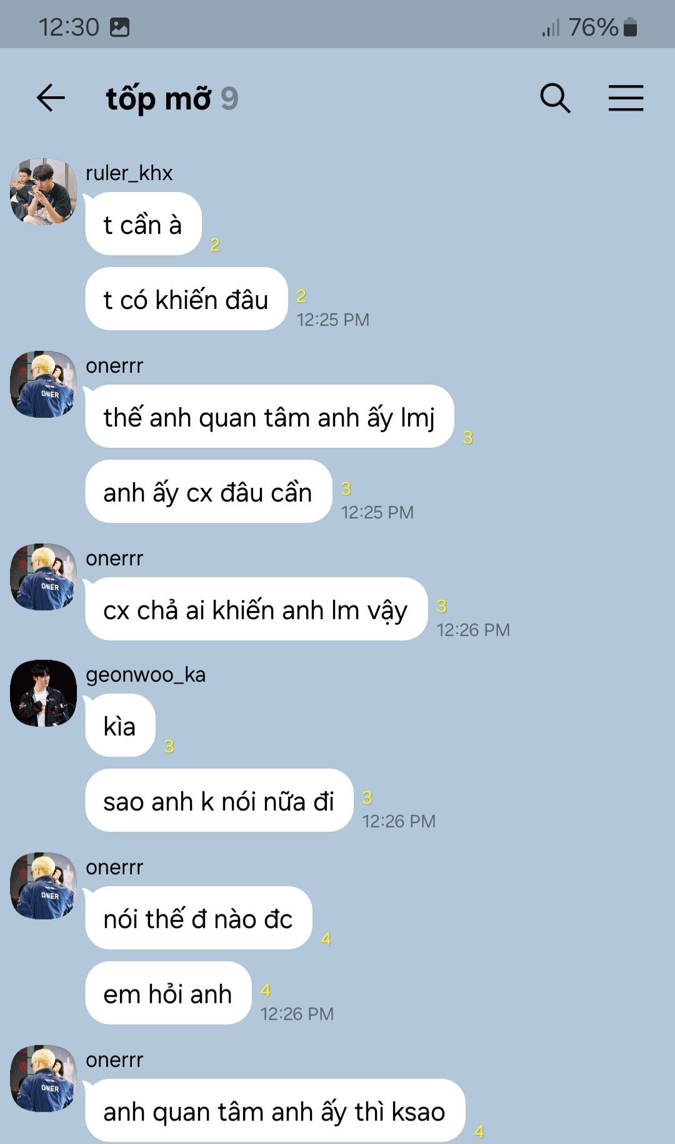Select message "sao anh k nói nữa đi"
The width and height of the screenshot is (675, 1144).
pos(219,801)
